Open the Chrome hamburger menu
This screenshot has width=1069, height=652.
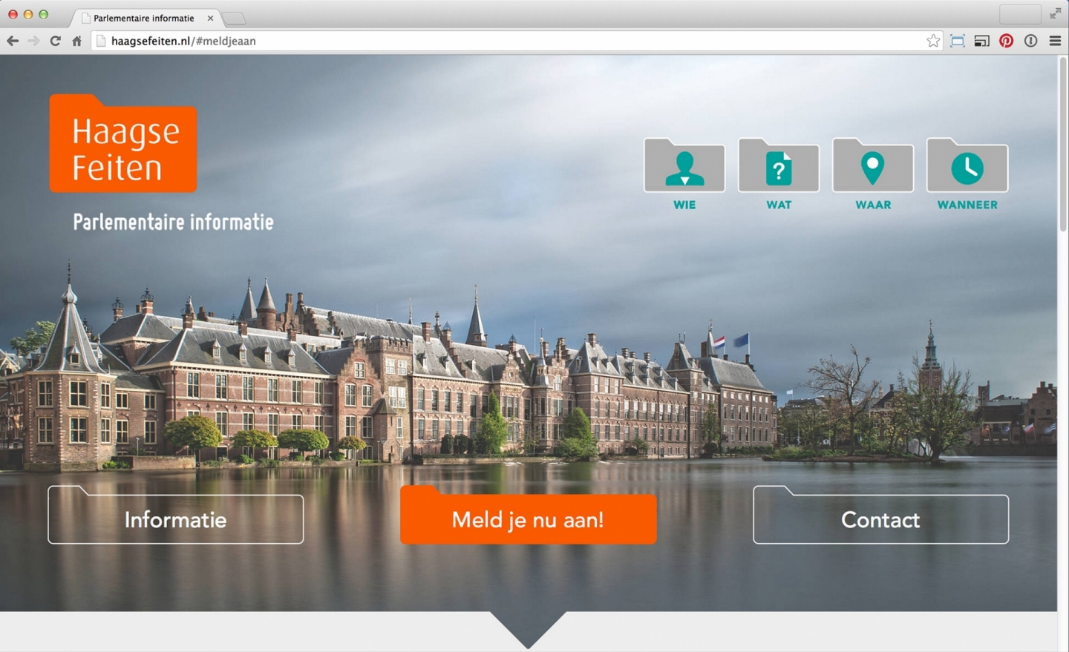pos(1055,41)
